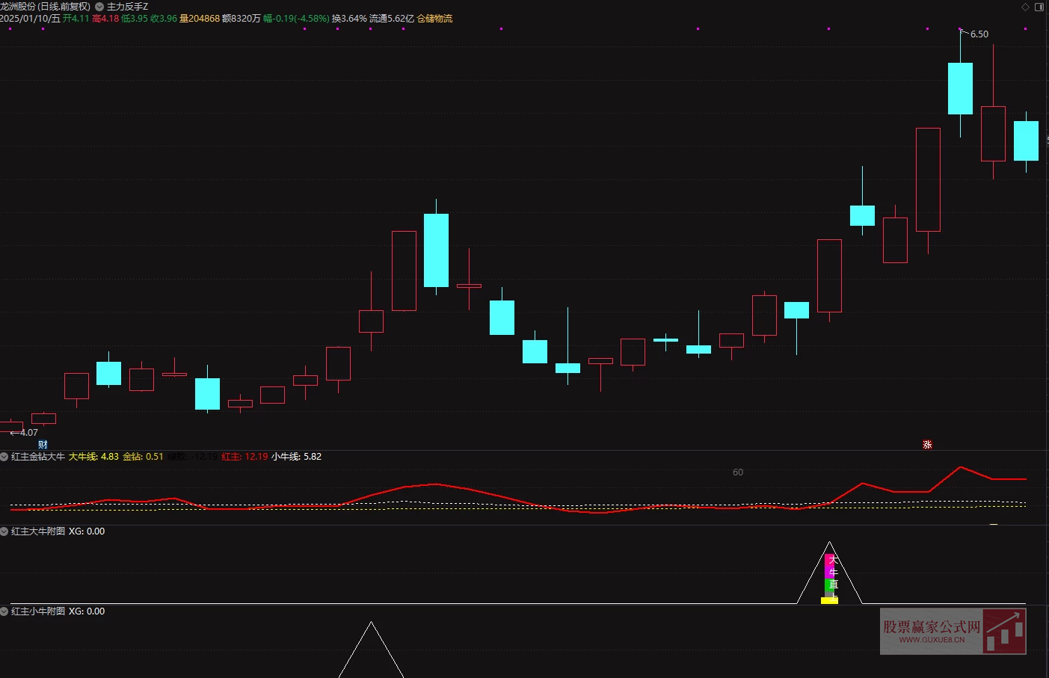Open the 主力反手Z indicator dropdown arrow
This screenshot has height=678, width=1049.
tap(99, 7)
